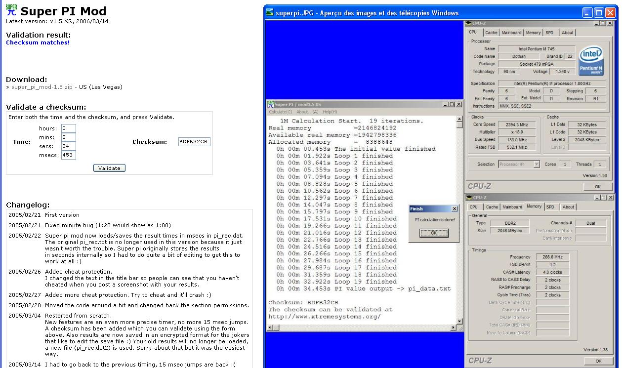Switch to SPD tab in upper CPU-Z
The height and width of the screenshot is (368, 622).
point(549,33)
